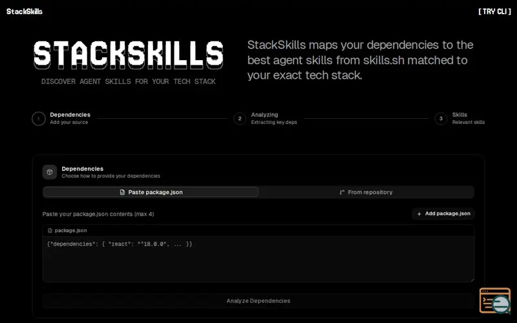Screen dimensions: 517x323
Task: Click the file icon in Paste package.json tab
Action: tap(122, 192)
